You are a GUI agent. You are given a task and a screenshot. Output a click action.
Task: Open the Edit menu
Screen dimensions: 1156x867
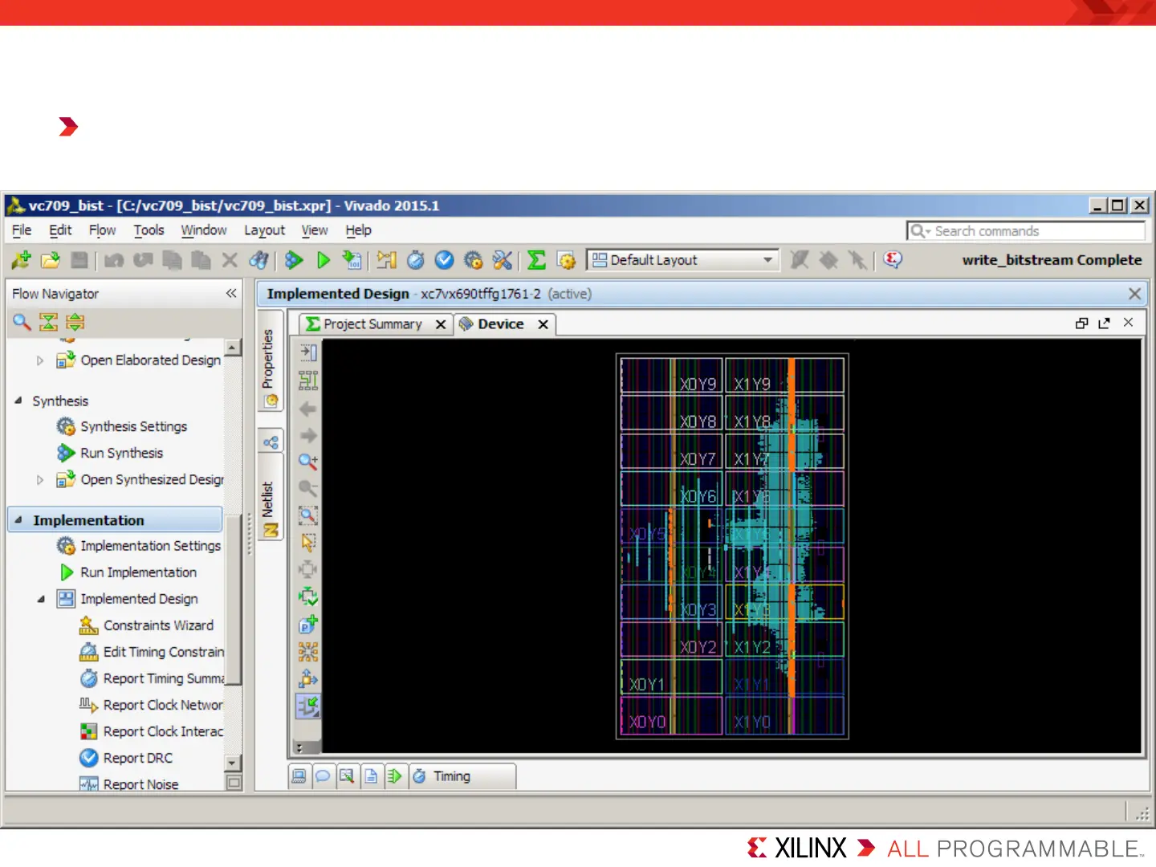60,230
